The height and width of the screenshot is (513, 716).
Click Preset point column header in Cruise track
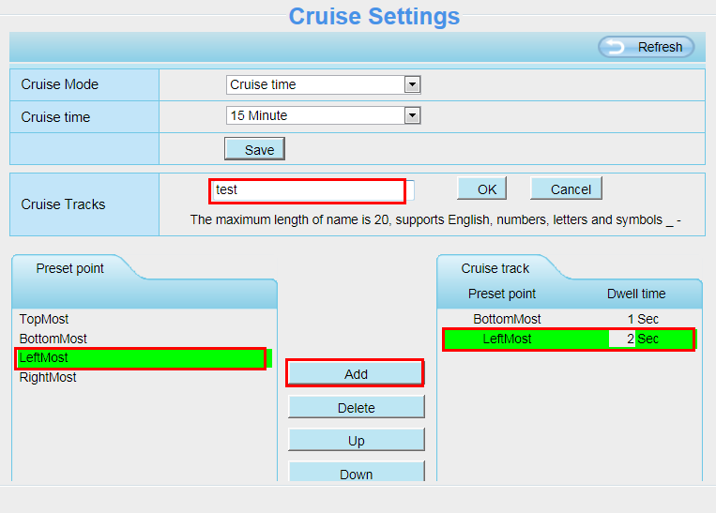[502, 294]
